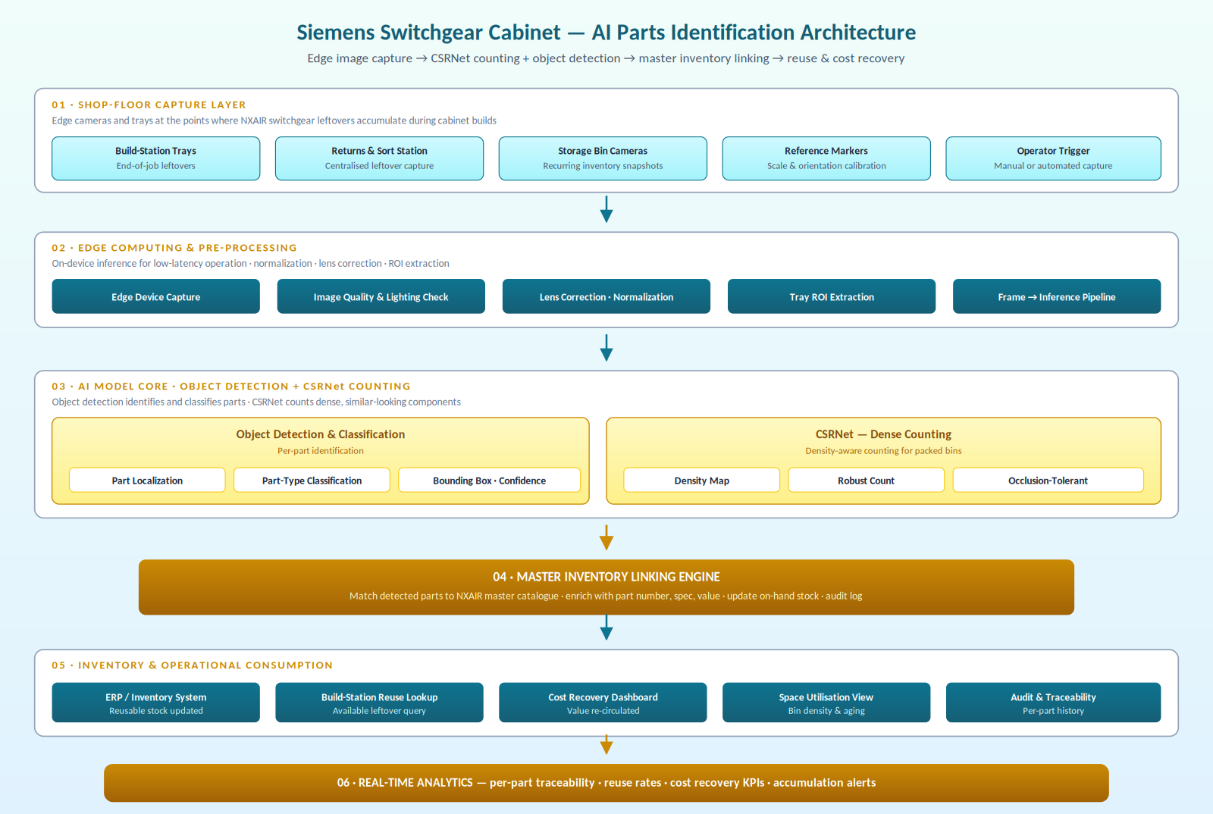The height and width of the screenshot is (814, 1213).
Task: Select the Returns & Sort Station box
Action: [x=379, y=158]
